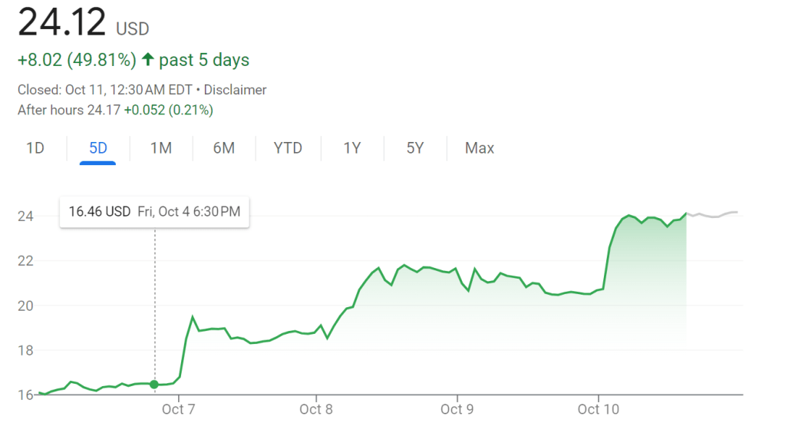Image resolution: width=785 pixels, height=423 pixels.
Task: Select the Max time range
Action: coord(479,148)
